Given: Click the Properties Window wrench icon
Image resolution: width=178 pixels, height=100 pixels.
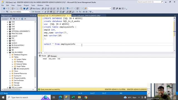Looking at the screenshot, I should point(117,9).
